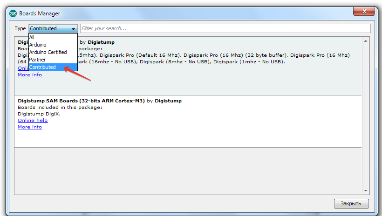Select the Digistump SAM Boards package title
This screenshot has width=382, height=216.
pos(81,101)
